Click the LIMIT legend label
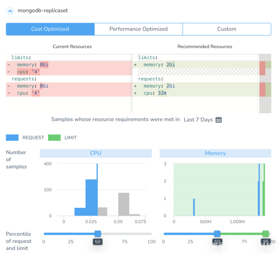The height and width of the screenshot is (254, 278). pos(71,138)
